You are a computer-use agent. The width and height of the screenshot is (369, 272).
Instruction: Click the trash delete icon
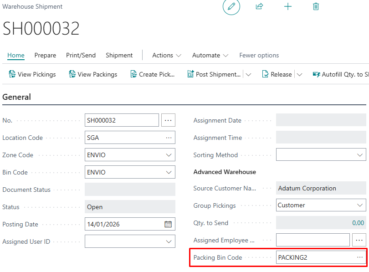point(316,7)
